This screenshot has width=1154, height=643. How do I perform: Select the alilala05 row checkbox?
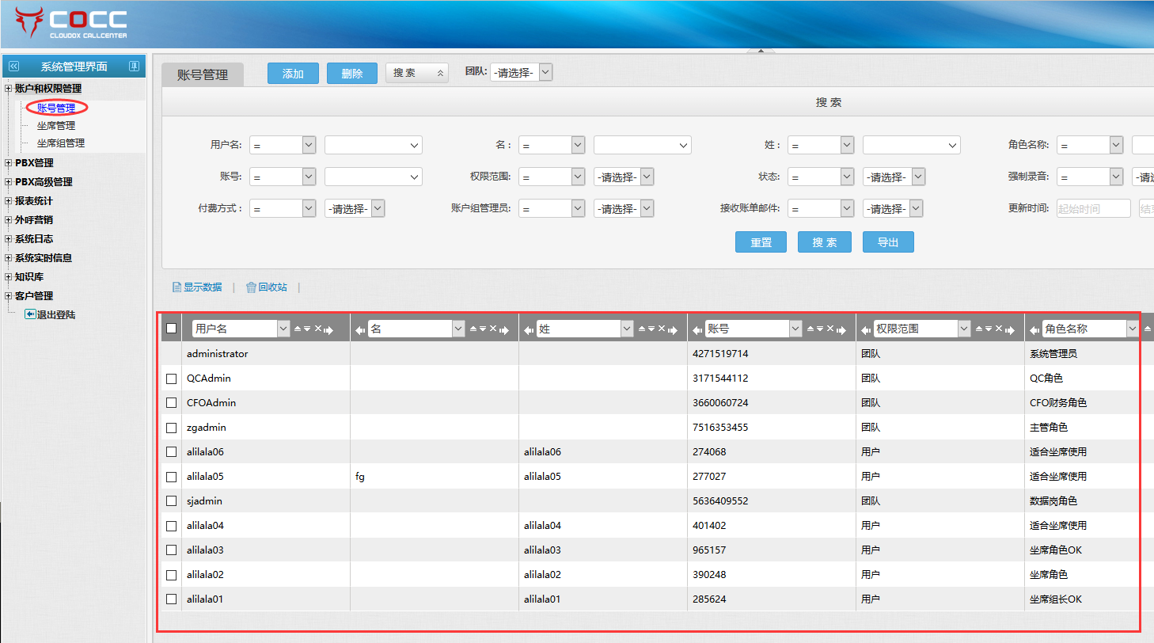tap(172, 477)
